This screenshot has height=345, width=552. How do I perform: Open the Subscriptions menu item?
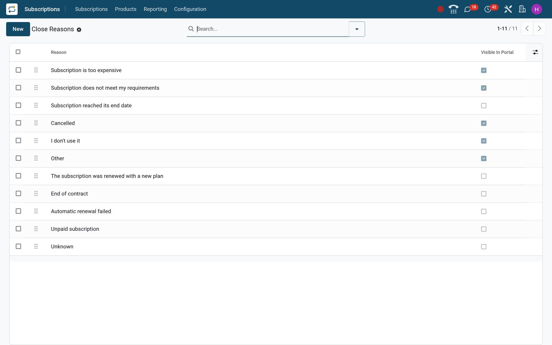pyautogui.click(x=91, y=9)
